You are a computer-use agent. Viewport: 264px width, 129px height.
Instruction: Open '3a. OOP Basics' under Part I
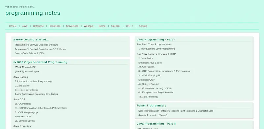[x=146, y=67]
